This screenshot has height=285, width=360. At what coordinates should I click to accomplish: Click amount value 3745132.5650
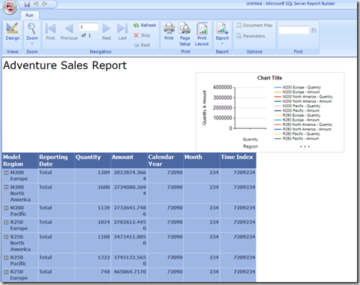pos(130,260)
